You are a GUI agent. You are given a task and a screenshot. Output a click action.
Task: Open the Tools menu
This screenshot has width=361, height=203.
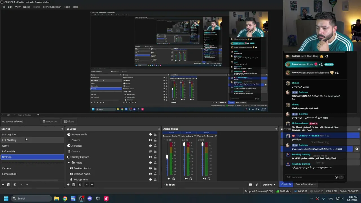67,7
